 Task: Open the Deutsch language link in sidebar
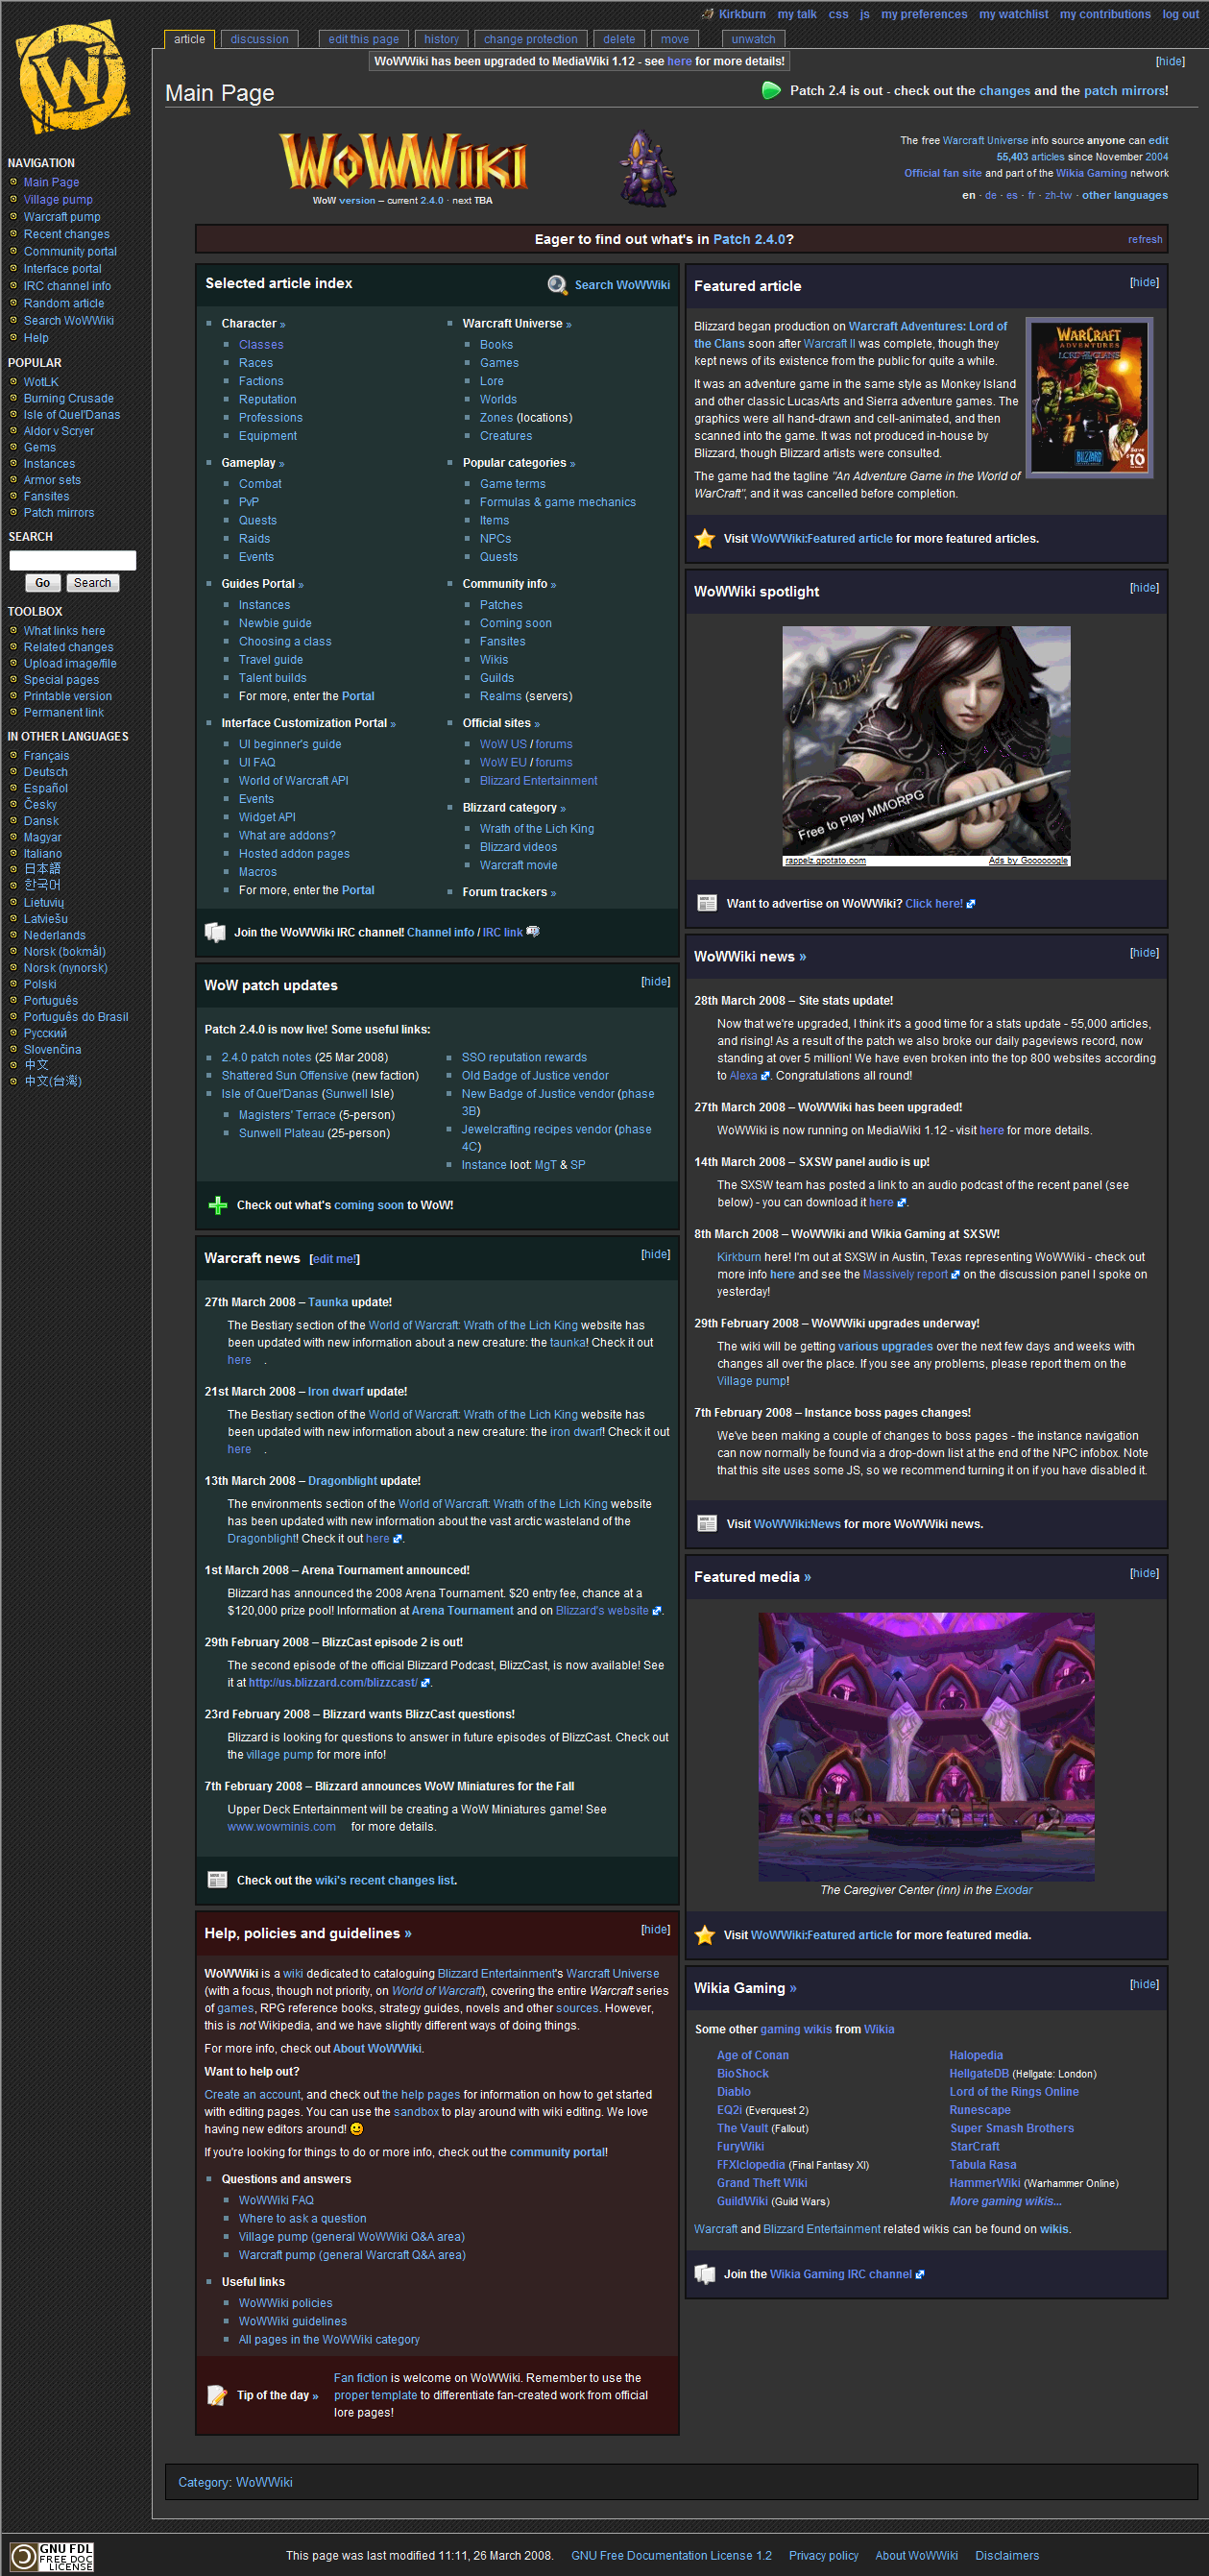point(46,772)
